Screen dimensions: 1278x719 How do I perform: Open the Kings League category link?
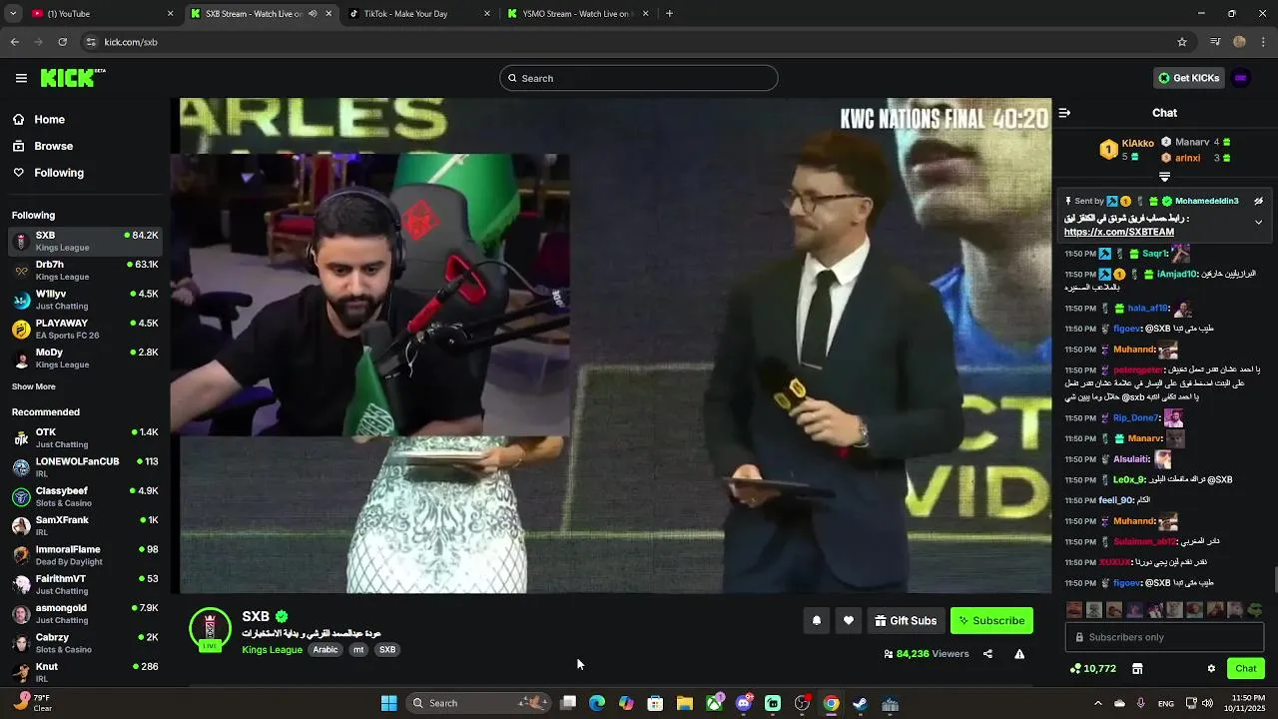272,650
